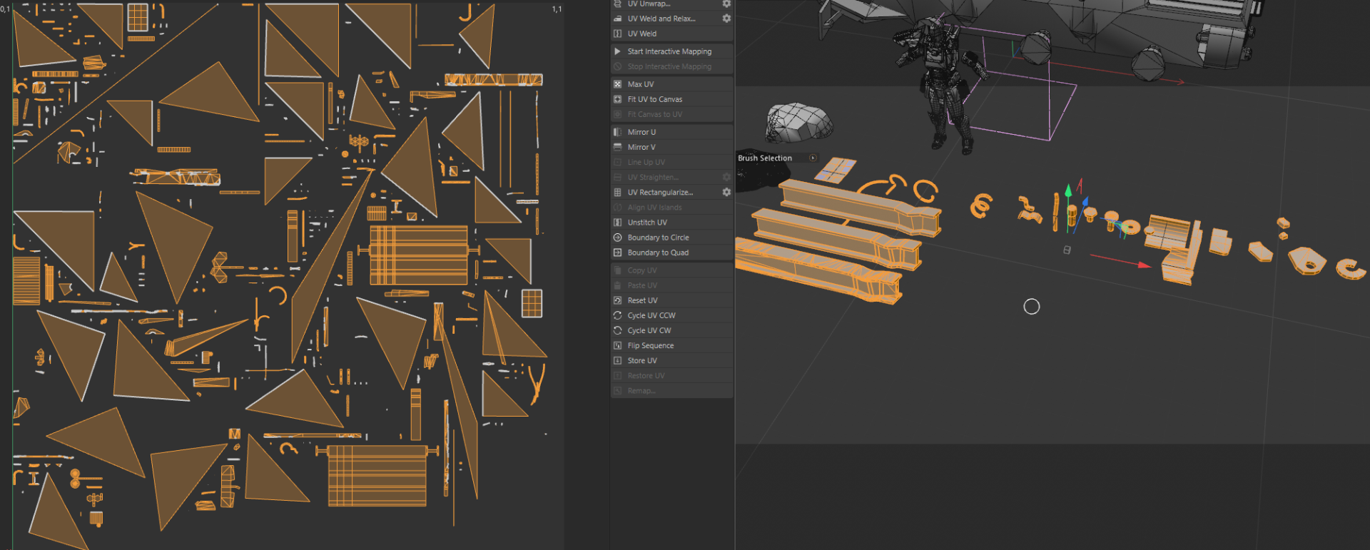Viewport: 1370px width, 550px height.
Task: Select the Fit UV to Canvas icon
Action: (x=618, y=99)
